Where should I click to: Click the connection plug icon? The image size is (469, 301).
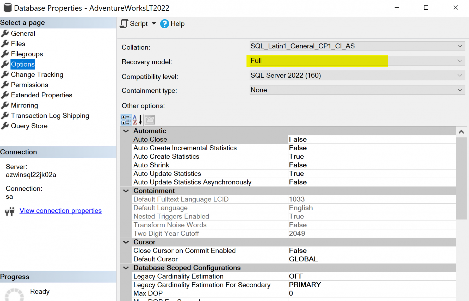tap(10, 211)
